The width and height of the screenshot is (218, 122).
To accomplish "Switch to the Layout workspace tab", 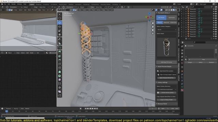I will tap(32, 4).
